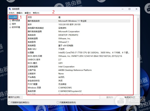Click the 项目 column header
150x111 pixels.
coord(42,17)
